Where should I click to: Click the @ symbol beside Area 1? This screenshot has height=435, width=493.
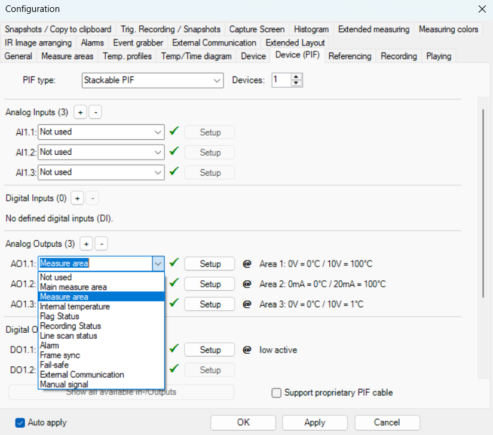247,264
